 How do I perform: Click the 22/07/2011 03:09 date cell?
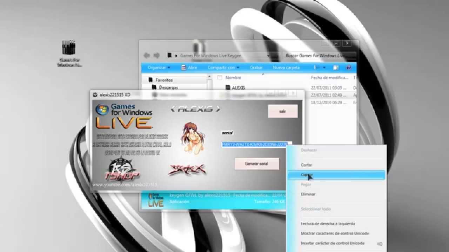click(x=328, y=88)
